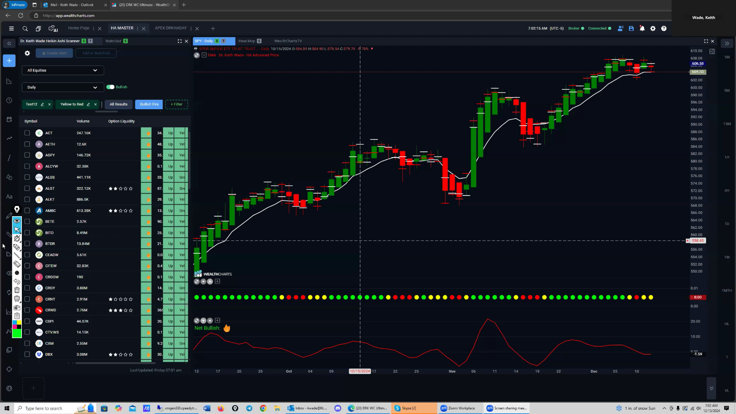The width and height of the screenshot is (736, 414).
Task: Click the + Filter button
Action: (176, 104)
